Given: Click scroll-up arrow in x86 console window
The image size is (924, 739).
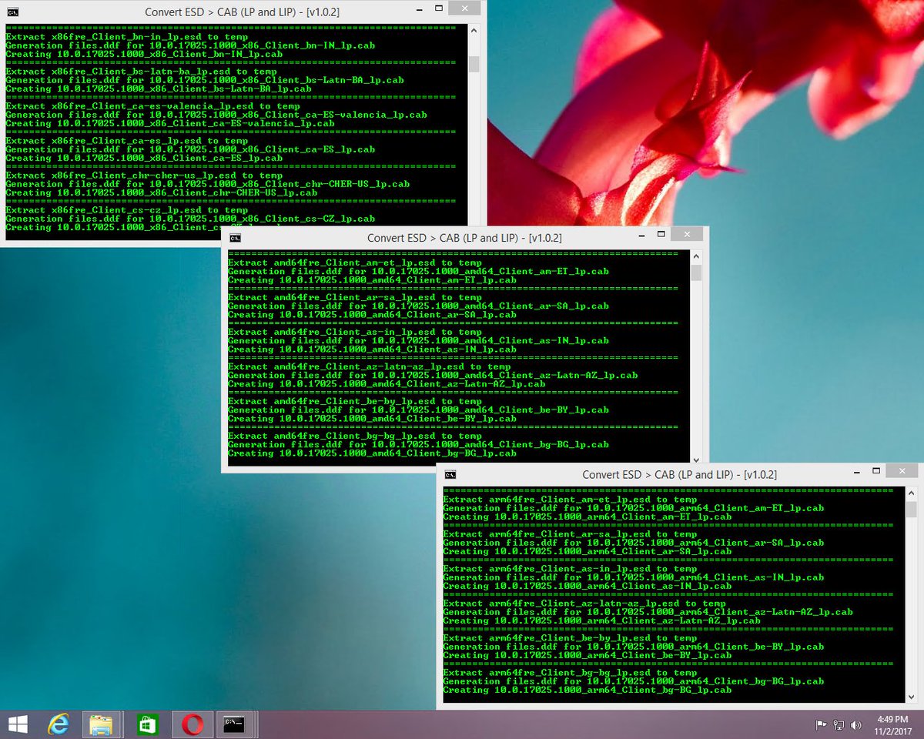Looking at the screenshot, I should pos(474,30).
